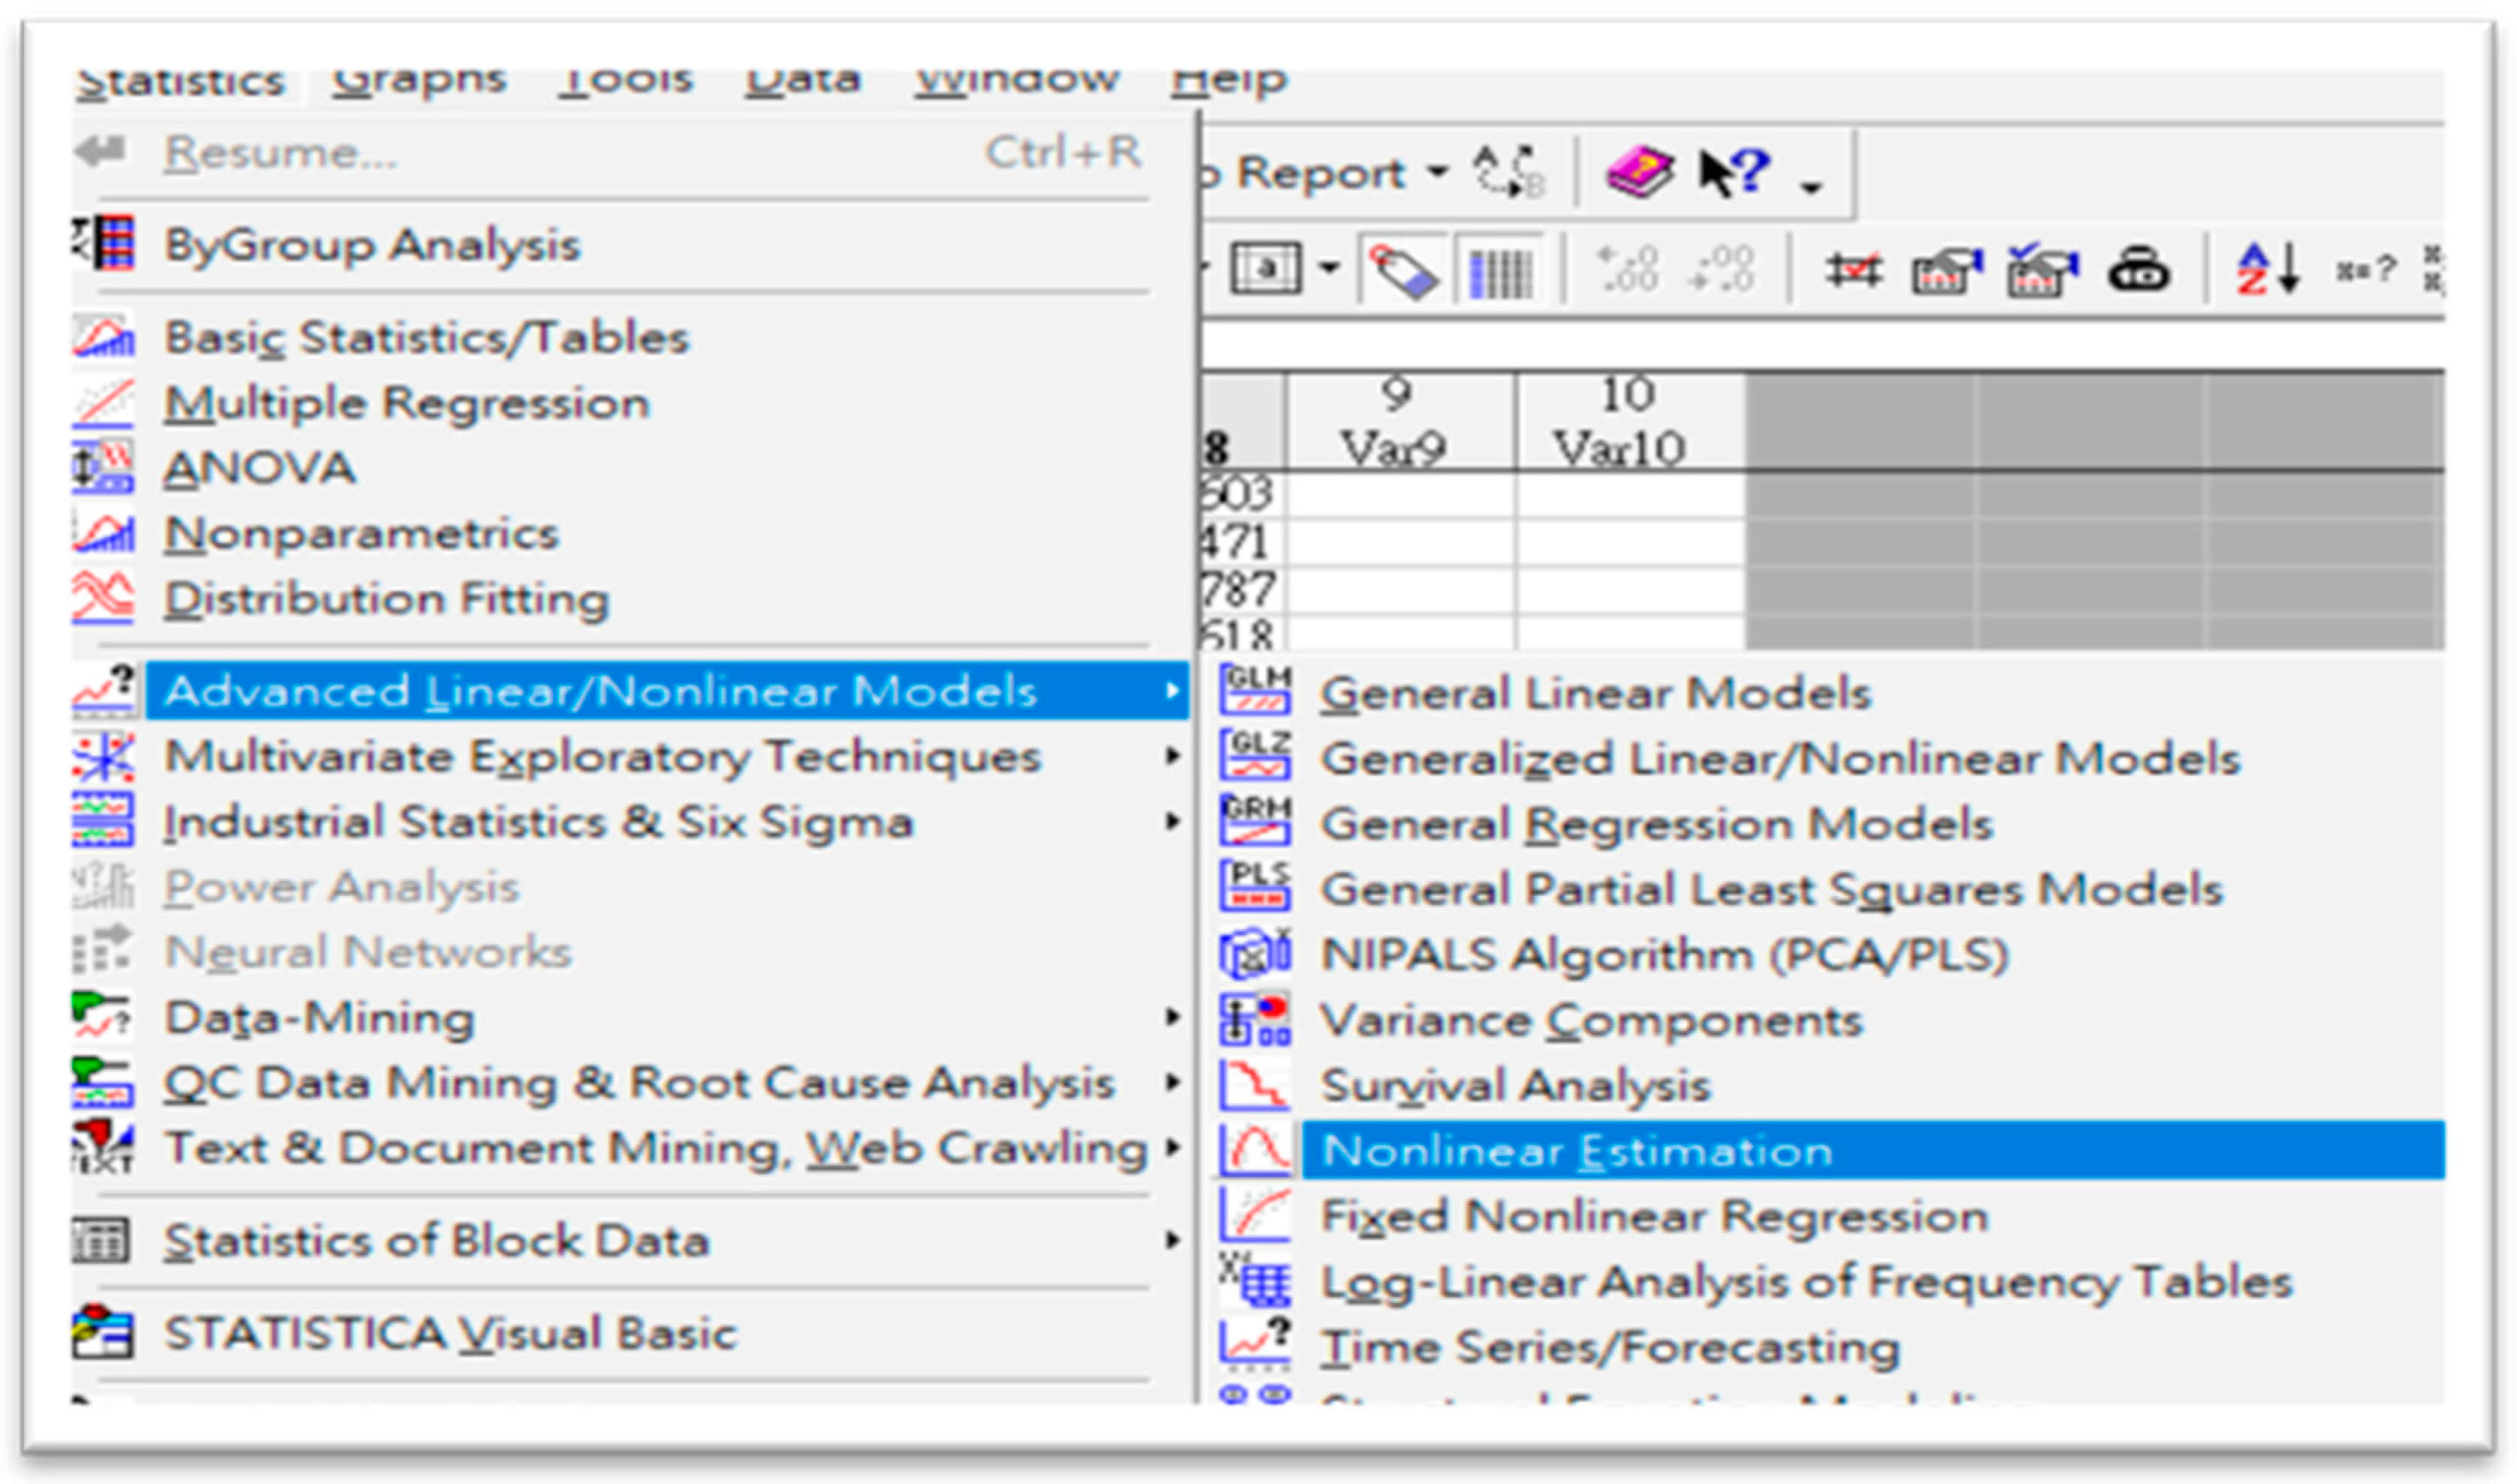Screen dimensions: 2517x1484
Task: Open the Statistics menu
Action: pos(180,80)
